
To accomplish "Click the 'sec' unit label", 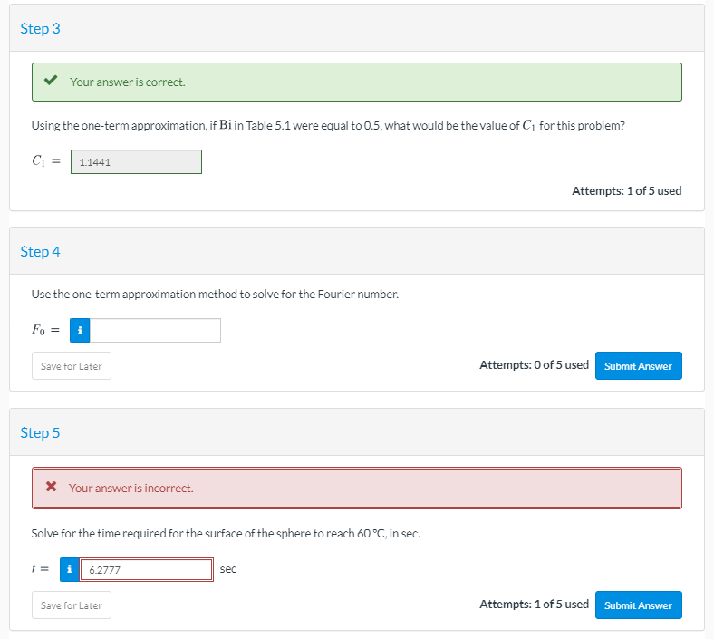I will click(228, 569).
